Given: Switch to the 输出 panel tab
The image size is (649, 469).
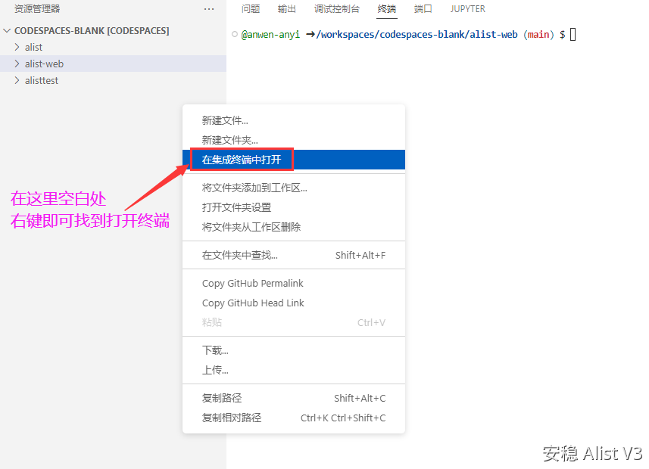Looking at the screenshot, I should (287, 9).
